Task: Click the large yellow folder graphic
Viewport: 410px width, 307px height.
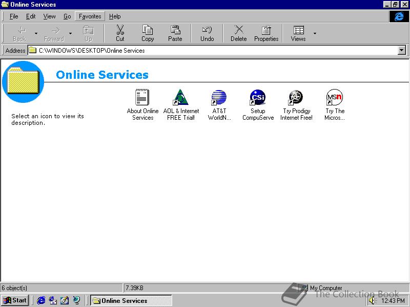Action: 23,81
